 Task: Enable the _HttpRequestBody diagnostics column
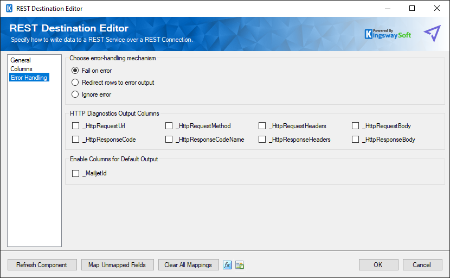355,125
